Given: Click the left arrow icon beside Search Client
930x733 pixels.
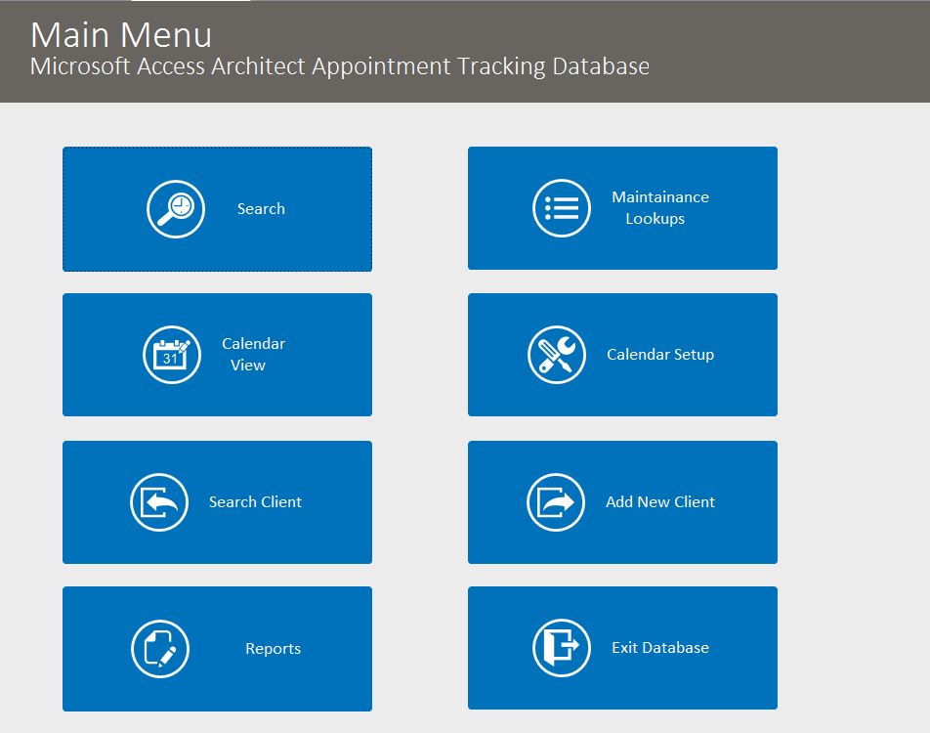Looking at the screenshot, I should click(159, 502).
